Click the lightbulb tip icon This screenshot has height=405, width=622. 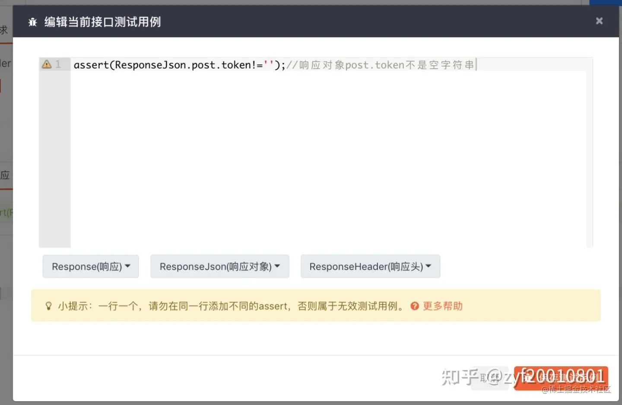click(49, 306)
